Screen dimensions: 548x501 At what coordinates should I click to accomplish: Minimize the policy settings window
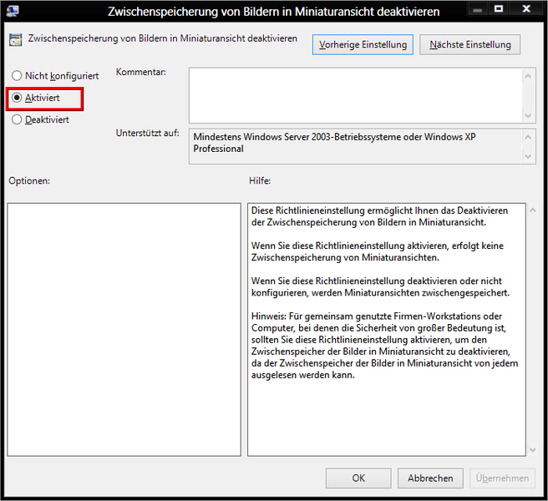(475, 9)
